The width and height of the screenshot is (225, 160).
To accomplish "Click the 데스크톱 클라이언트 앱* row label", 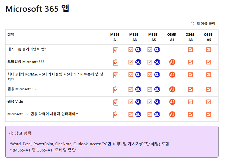I will click(x=27, y=49).
